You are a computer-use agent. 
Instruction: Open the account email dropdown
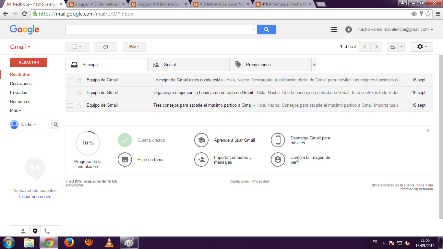(396, 30)
